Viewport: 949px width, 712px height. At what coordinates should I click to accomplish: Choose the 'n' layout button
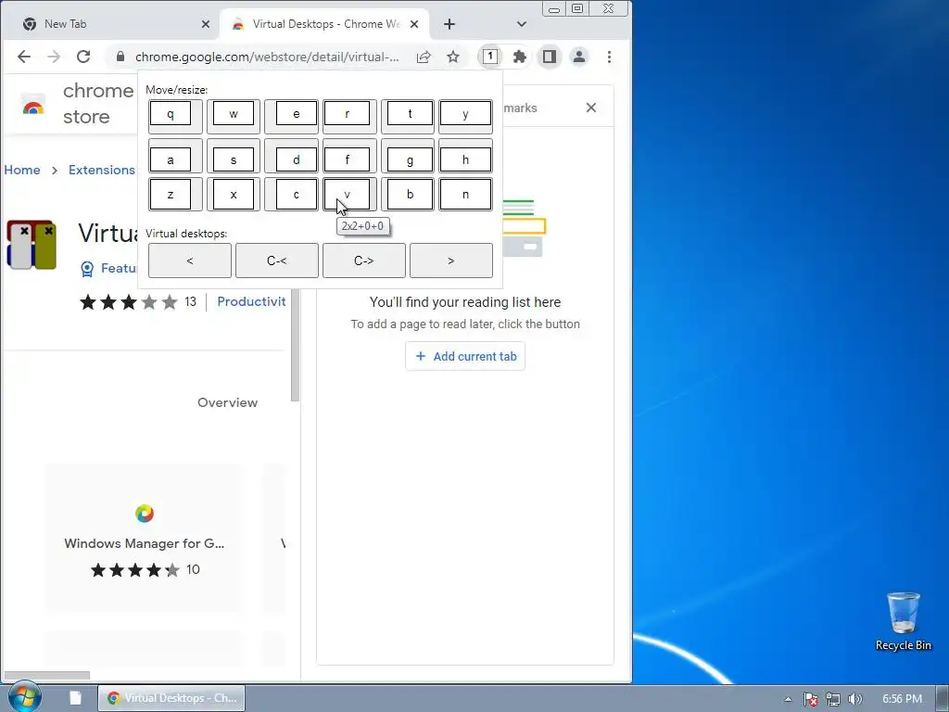[x=465, y=195]
